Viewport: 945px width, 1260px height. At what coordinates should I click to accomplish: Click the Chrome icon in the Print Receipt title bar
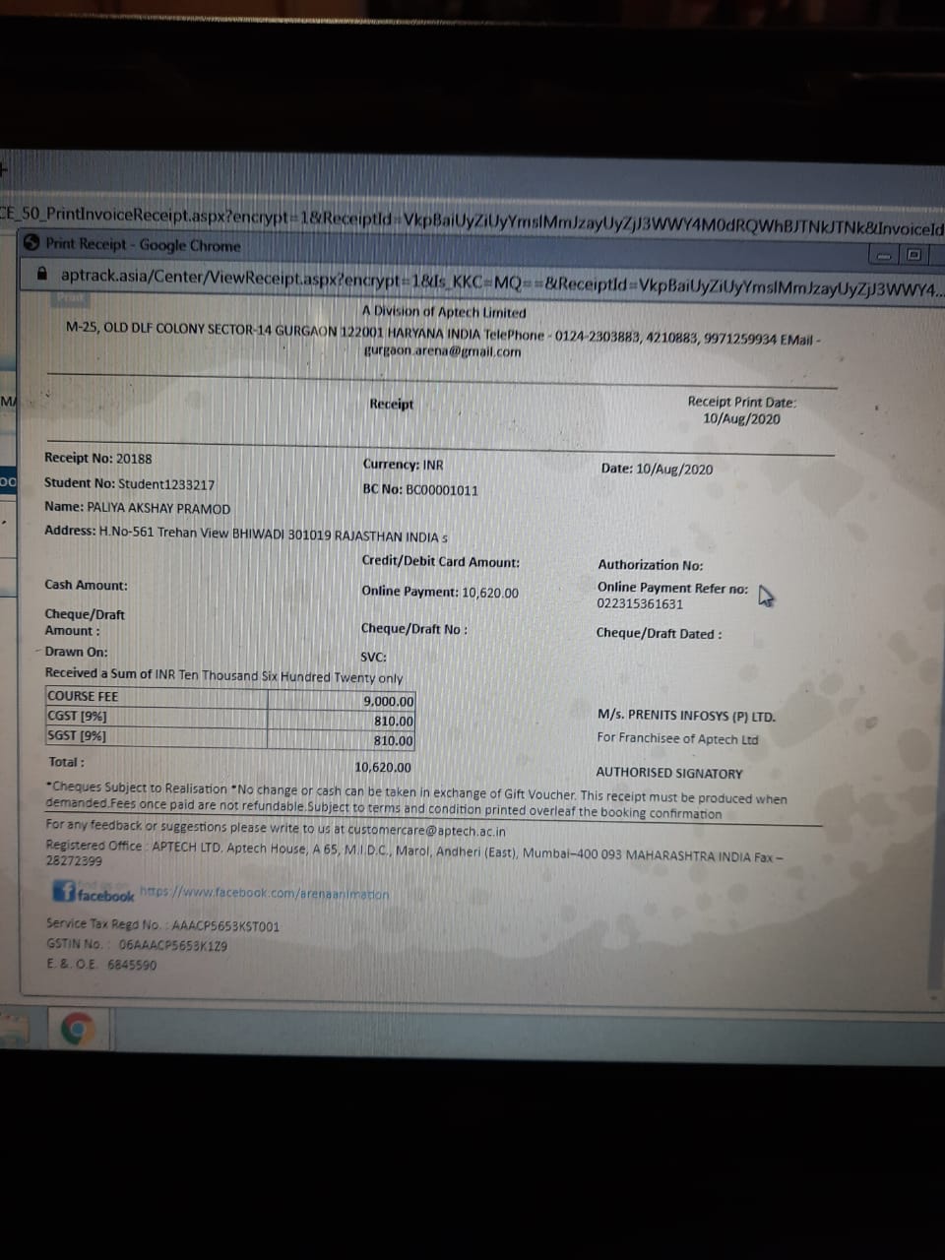31,243
